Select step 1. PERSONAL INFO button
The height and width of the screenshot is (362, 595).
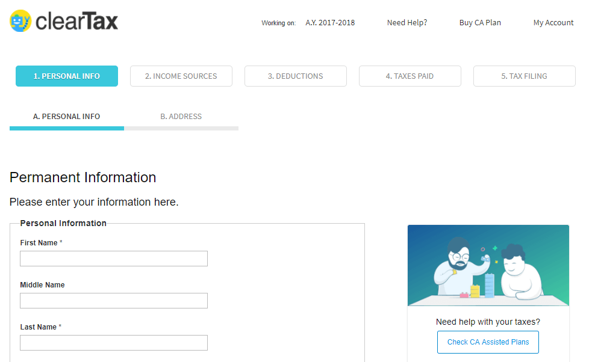click(67, 76)
